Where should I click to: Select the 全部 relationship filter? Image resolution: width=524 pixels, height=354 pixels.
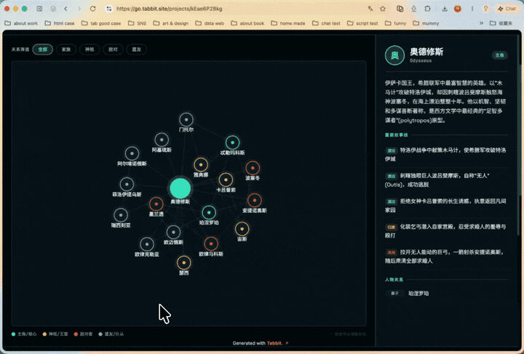point(43,49)
